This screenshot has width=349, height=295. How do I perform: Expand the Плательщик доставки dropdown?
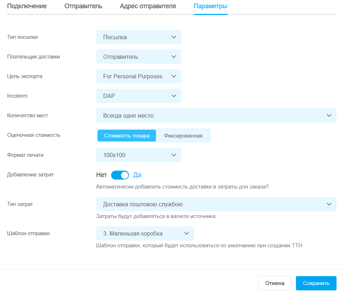(x=139, y=57)
